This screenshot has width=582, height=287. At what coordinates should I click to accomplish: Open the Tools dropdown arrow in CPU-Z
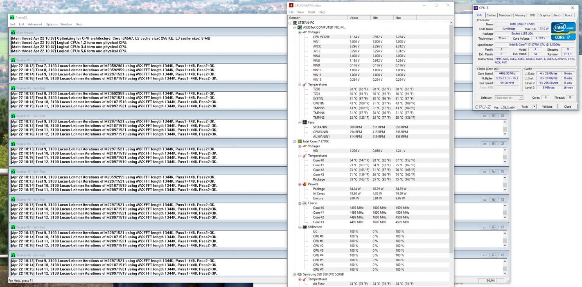pos(534,106)
